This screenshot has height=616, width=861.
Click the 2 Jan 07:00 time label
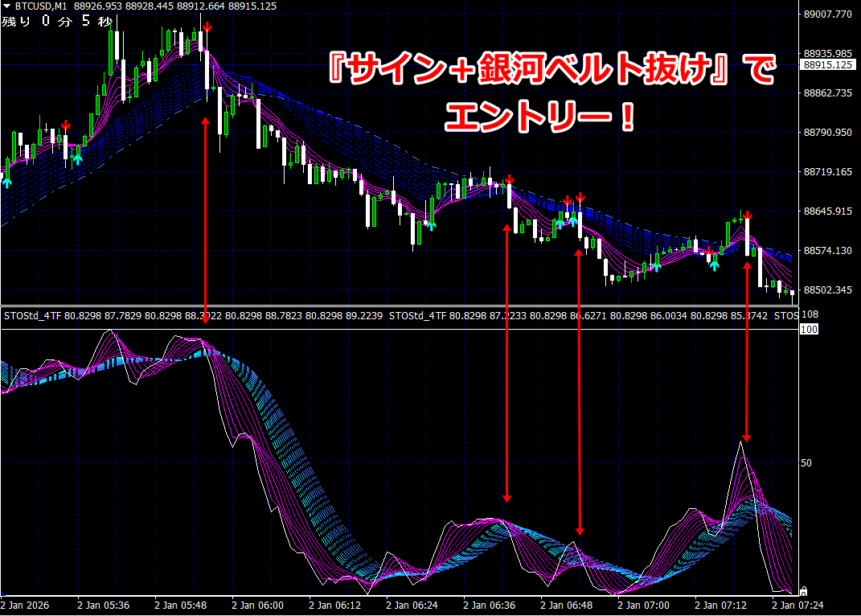tap(644, 605)
